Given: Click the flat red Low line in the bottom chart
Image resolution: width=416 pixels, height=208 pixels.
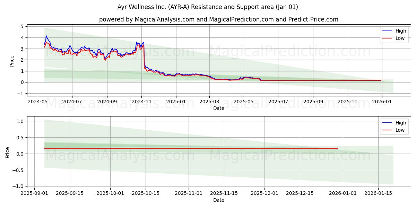Looking at the screenshot, I should [x=191, y=149].
